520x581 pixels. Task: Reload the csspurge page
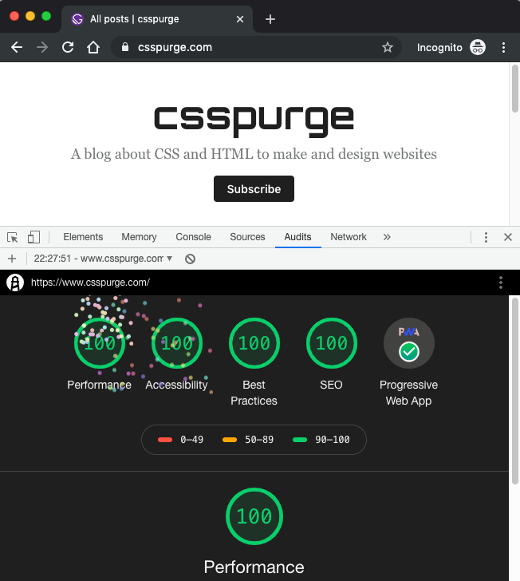pos(68,48)
